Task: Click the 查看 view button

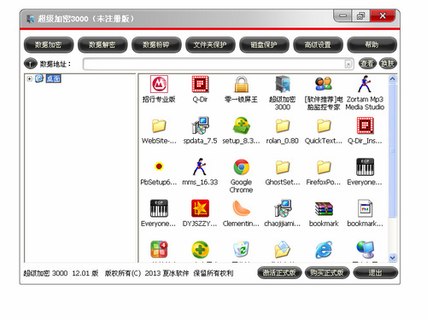Action: click(367, 63)
